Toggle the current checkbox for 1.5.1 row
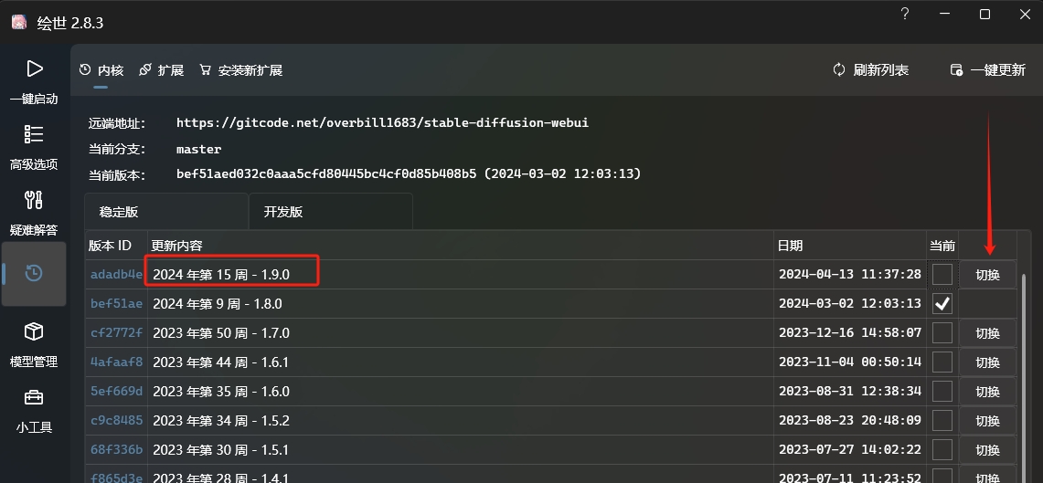Screen dimensions: 1043x483 942,450
